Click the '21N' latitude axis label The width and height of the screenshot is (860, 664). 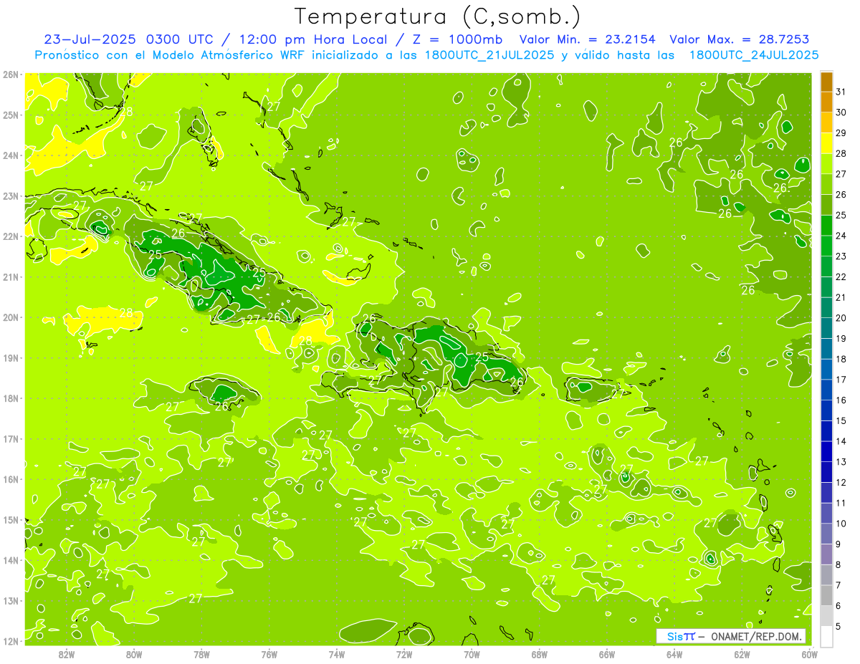pos(11,277)
